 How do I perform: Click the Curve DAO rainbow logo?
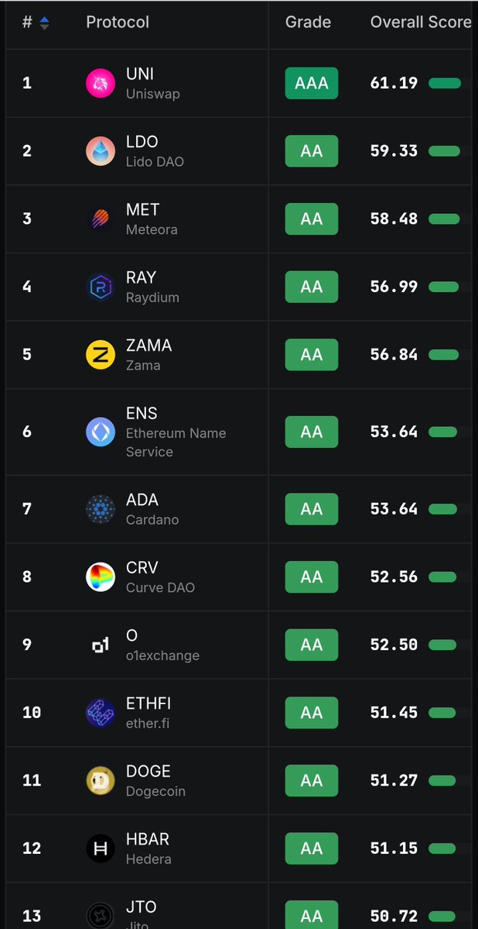[101, 577]
